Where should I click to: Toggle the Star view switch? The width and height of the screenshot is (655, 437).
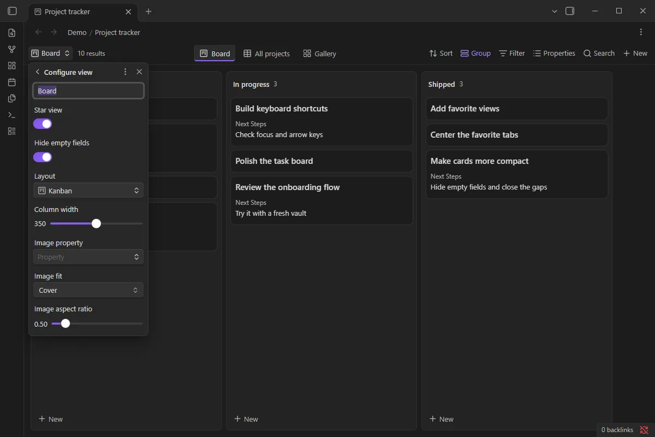(x=43, y=124)
